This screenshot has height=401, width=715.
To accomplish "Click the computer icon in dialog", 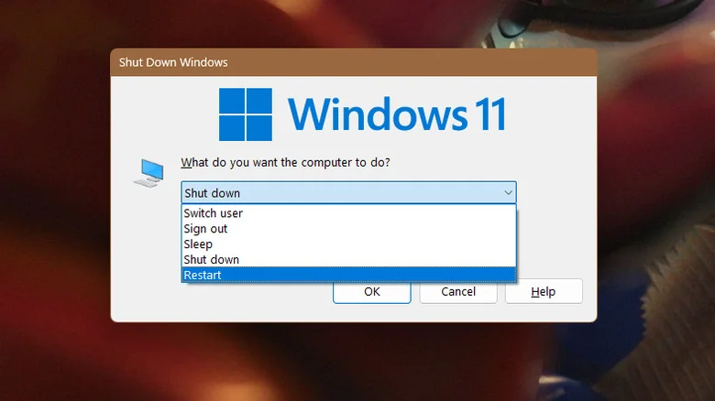I will coord(149,173).
